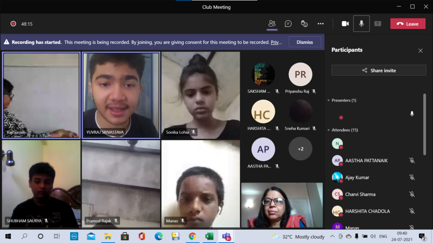Viewport: 433px width, 243px height.
Task: Select Ajay Kumar in the attendee list
Action: 374,178
